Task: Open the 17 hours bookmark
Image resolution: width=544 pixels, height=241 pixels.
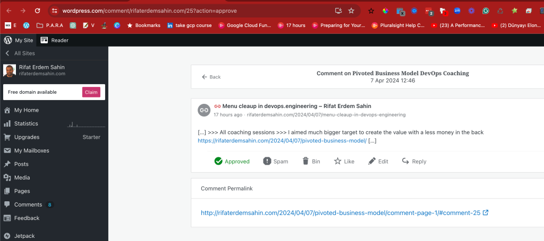Action: [x=292, y=25]
